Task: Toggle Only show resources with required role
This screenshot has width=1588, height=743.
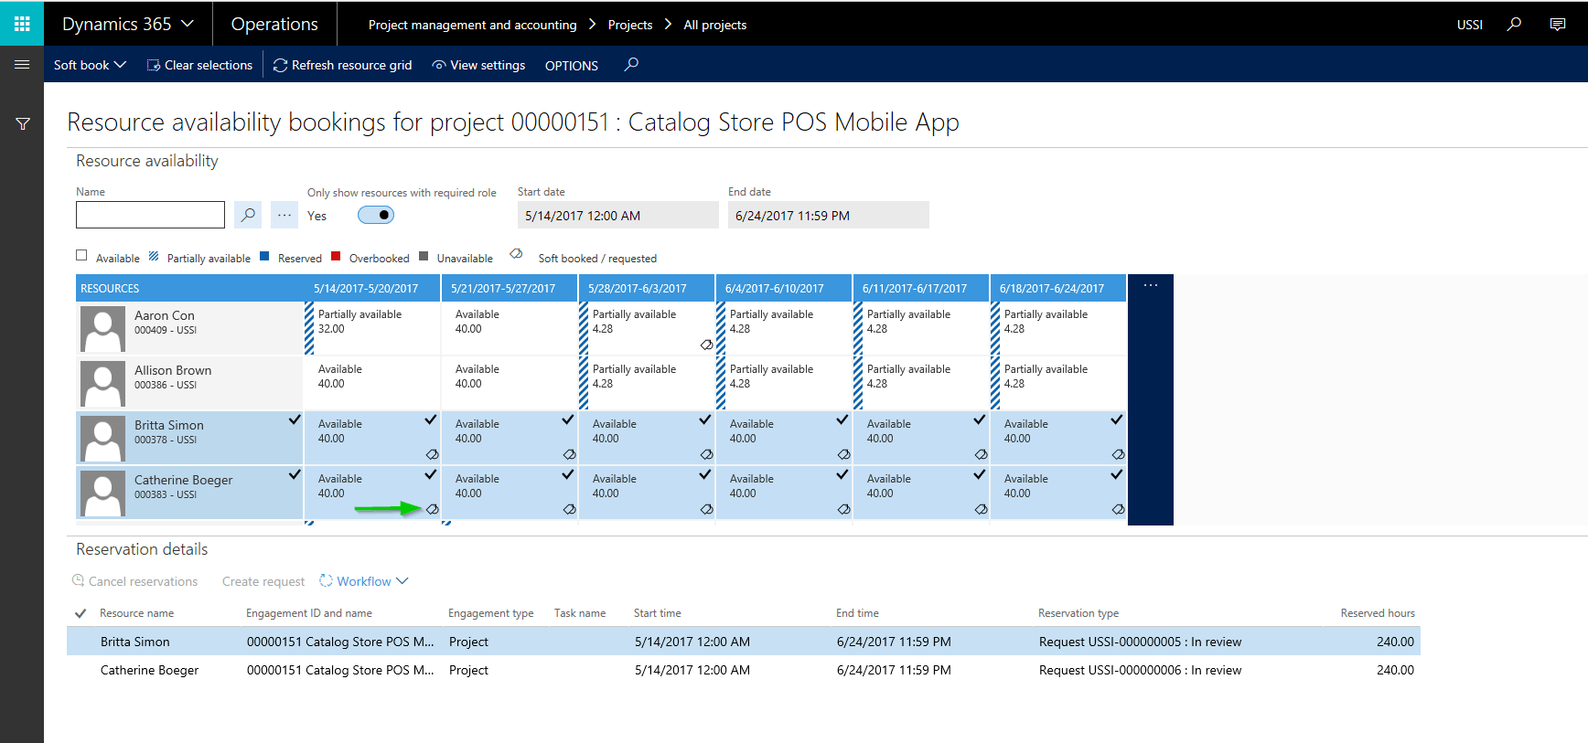Action: (x=376, y=216)
